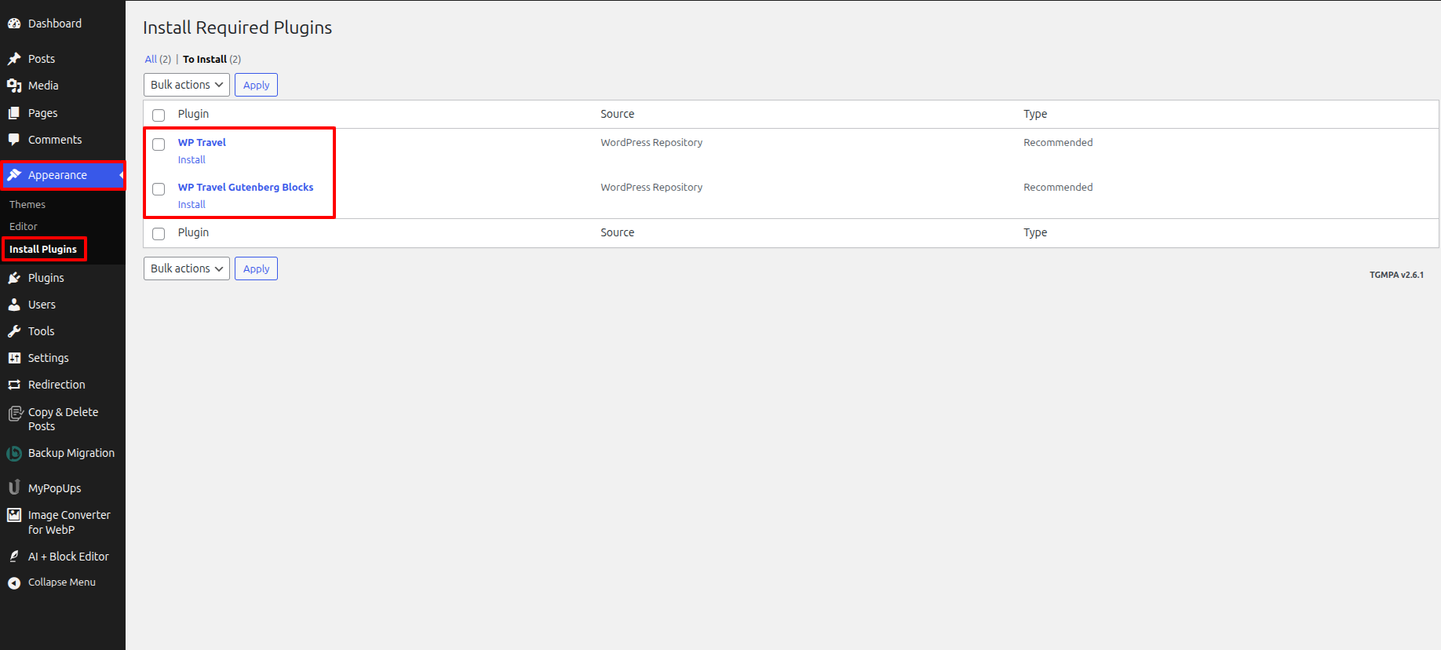The width and height of the screenshot is (1441, 650).
Task: Open the bottom Bulk actions dropdown
Action: click(x=187, y=268)
